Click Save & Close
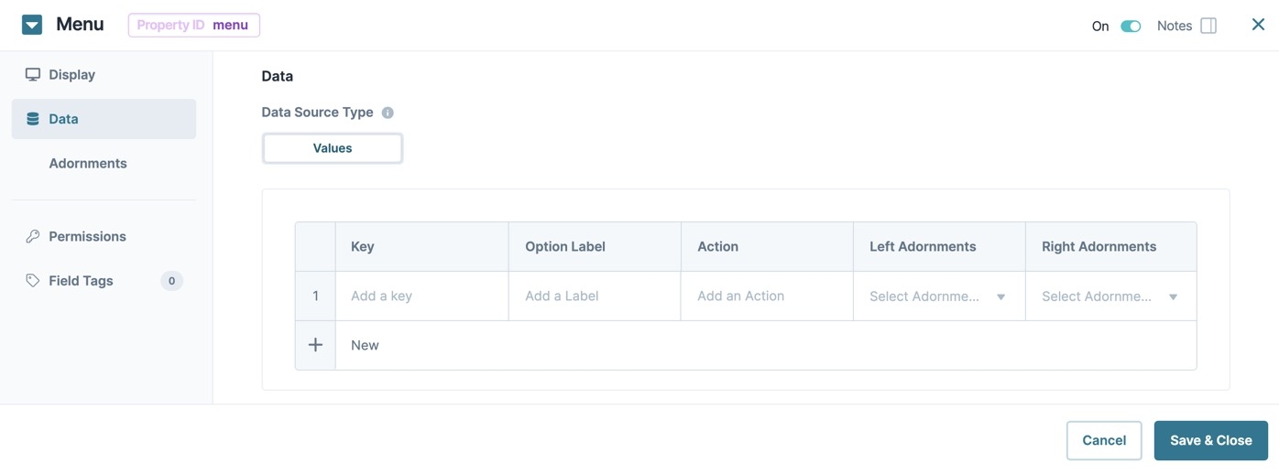1279x474 pixels. [1210, 440]
